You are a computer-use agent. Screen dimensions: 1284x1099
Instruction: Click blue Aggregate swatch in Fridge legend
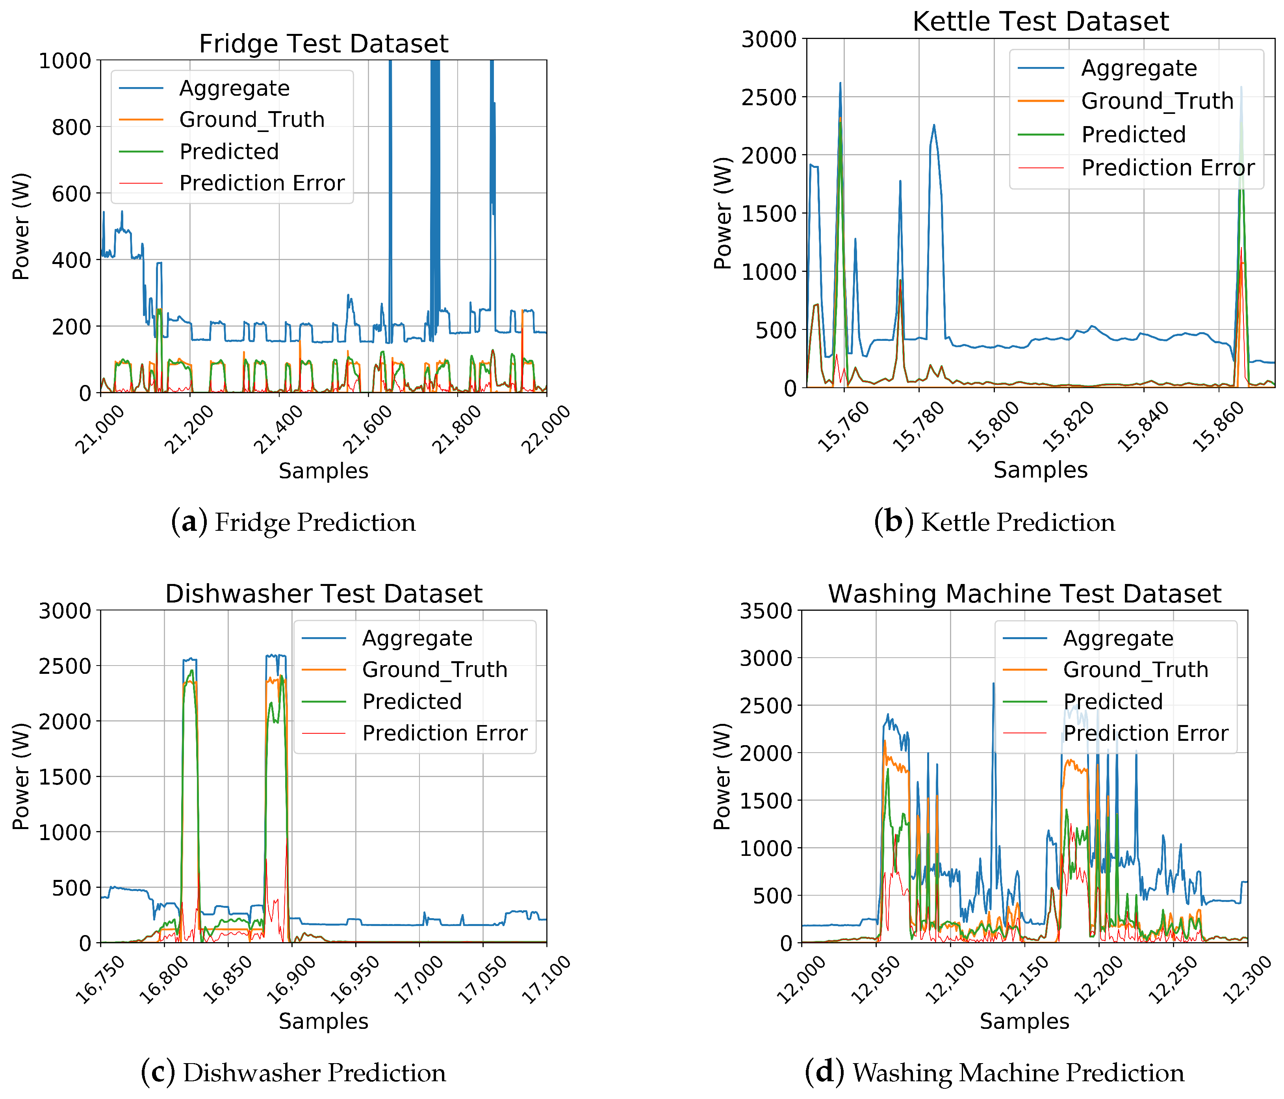point(141,88)
